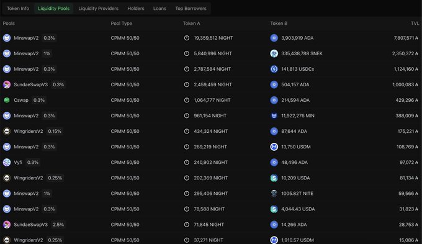Select the 28,753 TVL value
Viewport: 422px width, 244px height.
tap(409, 225)
